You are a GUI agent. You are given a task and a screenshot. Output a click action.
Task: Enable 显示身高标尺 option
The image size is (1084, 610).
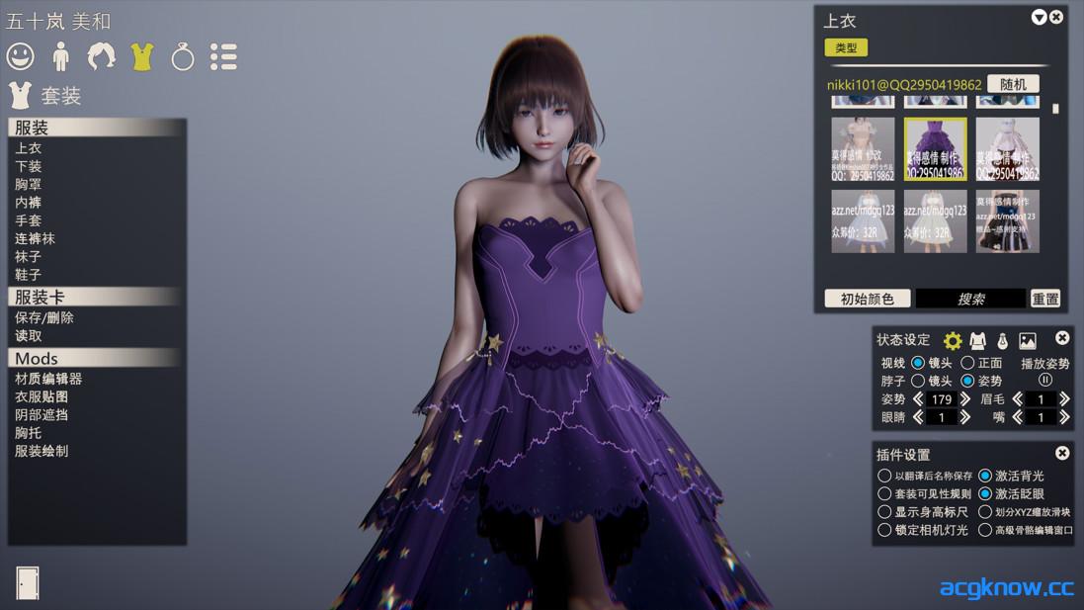tap(884, 512)
